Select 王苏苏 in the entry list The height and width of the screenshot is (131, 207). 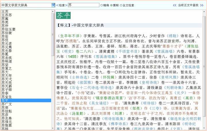point(7,15)
